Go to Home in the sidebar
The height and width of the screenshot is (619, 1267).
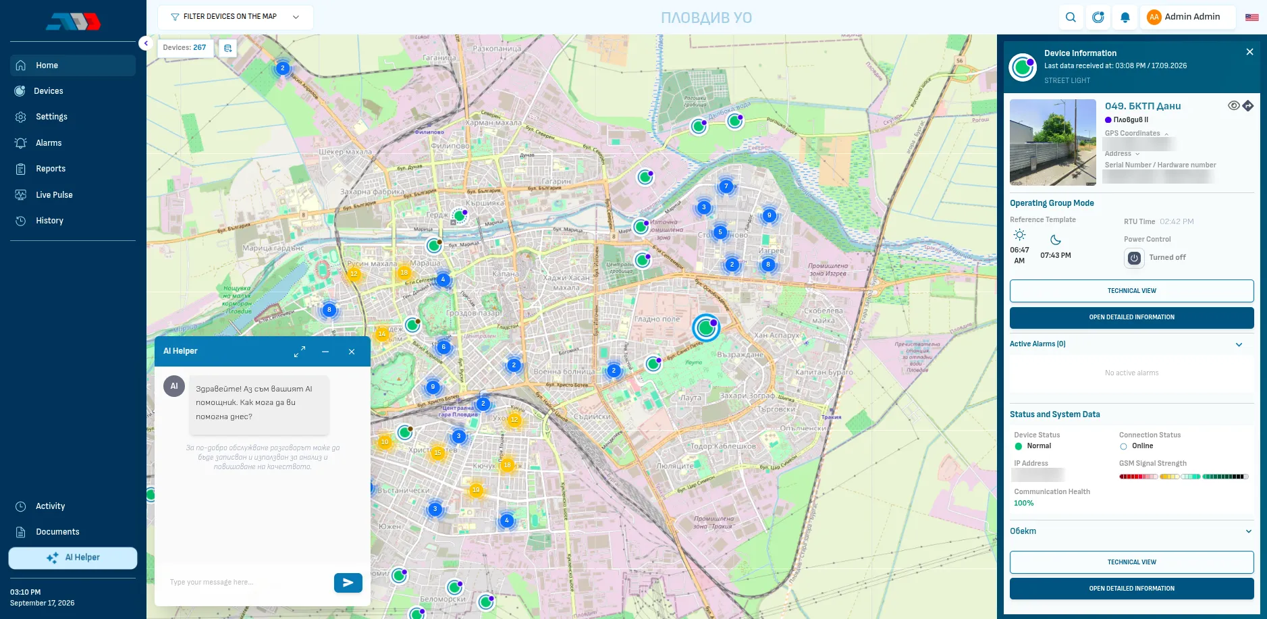click(x=73, y=65)
